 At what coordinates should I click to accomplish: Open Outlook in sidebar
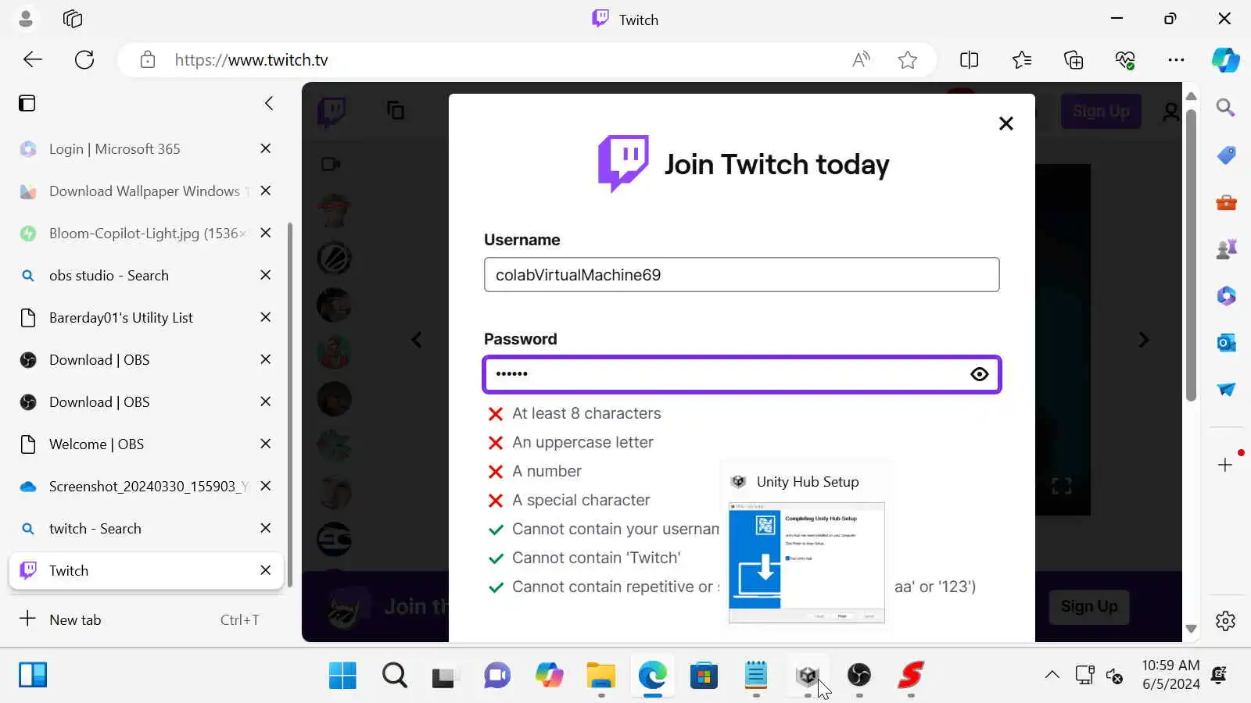(1226, 342)
